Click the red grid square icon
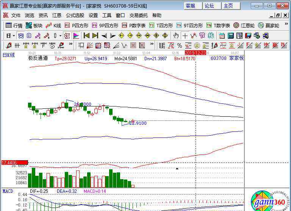 (133, 45)
